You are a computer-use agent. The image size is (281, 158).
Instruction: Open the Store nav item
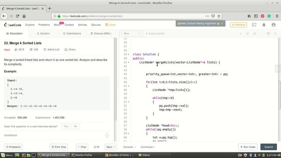pyautogui.click(x=110, y=25)
